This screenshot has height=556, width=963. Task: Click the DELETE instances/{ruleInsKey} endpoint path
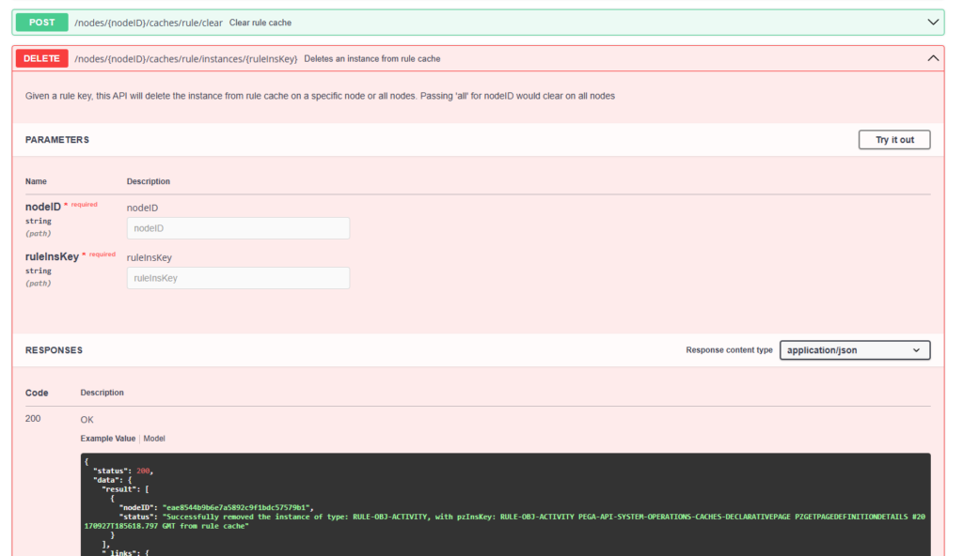186,59
